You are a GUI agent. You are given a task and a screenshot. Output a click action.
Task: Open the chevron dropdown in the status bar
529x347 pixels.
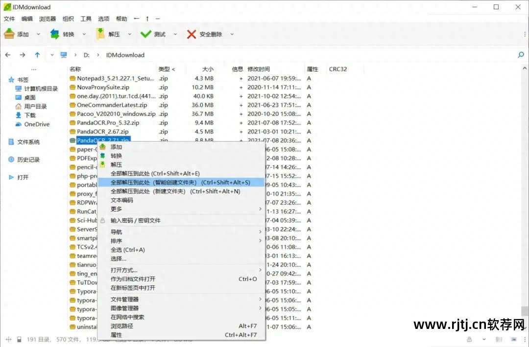point(484,339)
